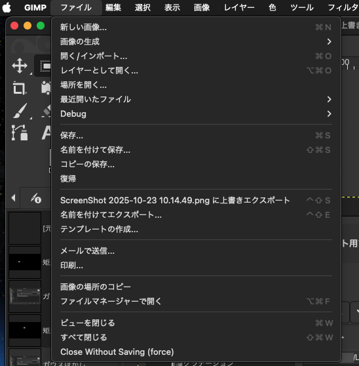Open the Tool Options tab icon
This screenshot has height=366, width=359.
36,198
